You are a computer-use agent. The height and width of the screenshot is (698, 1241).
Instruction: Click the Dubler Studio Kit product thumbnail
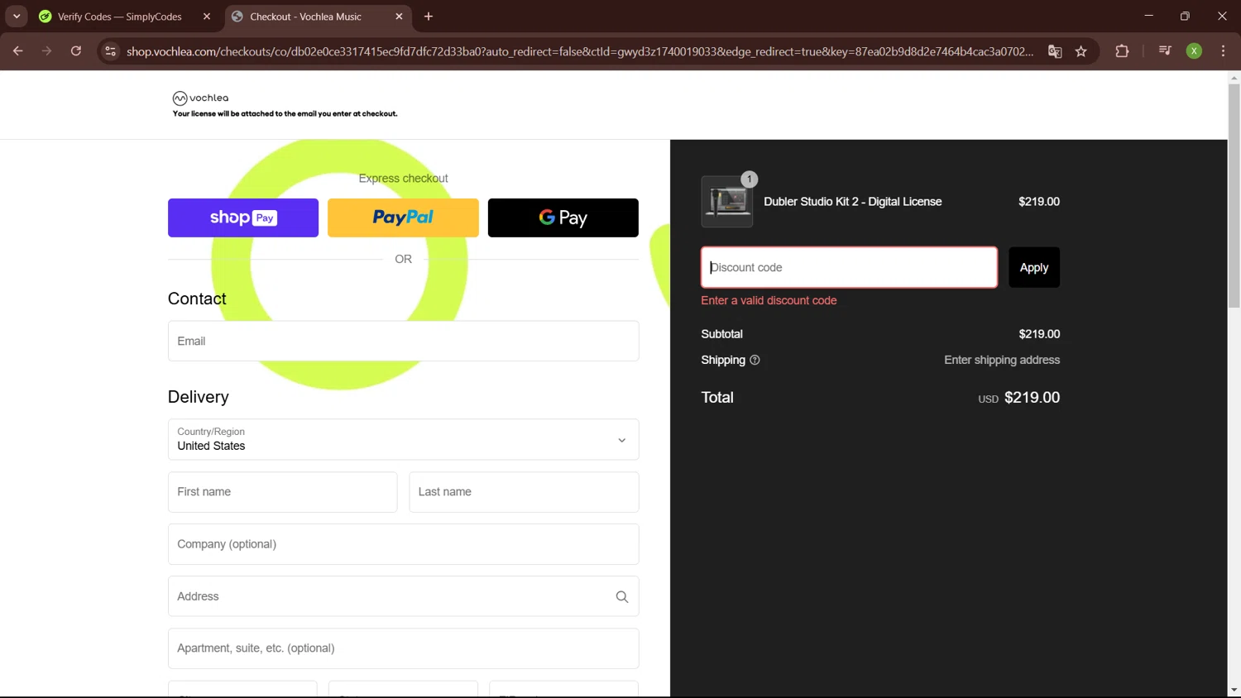727,202
